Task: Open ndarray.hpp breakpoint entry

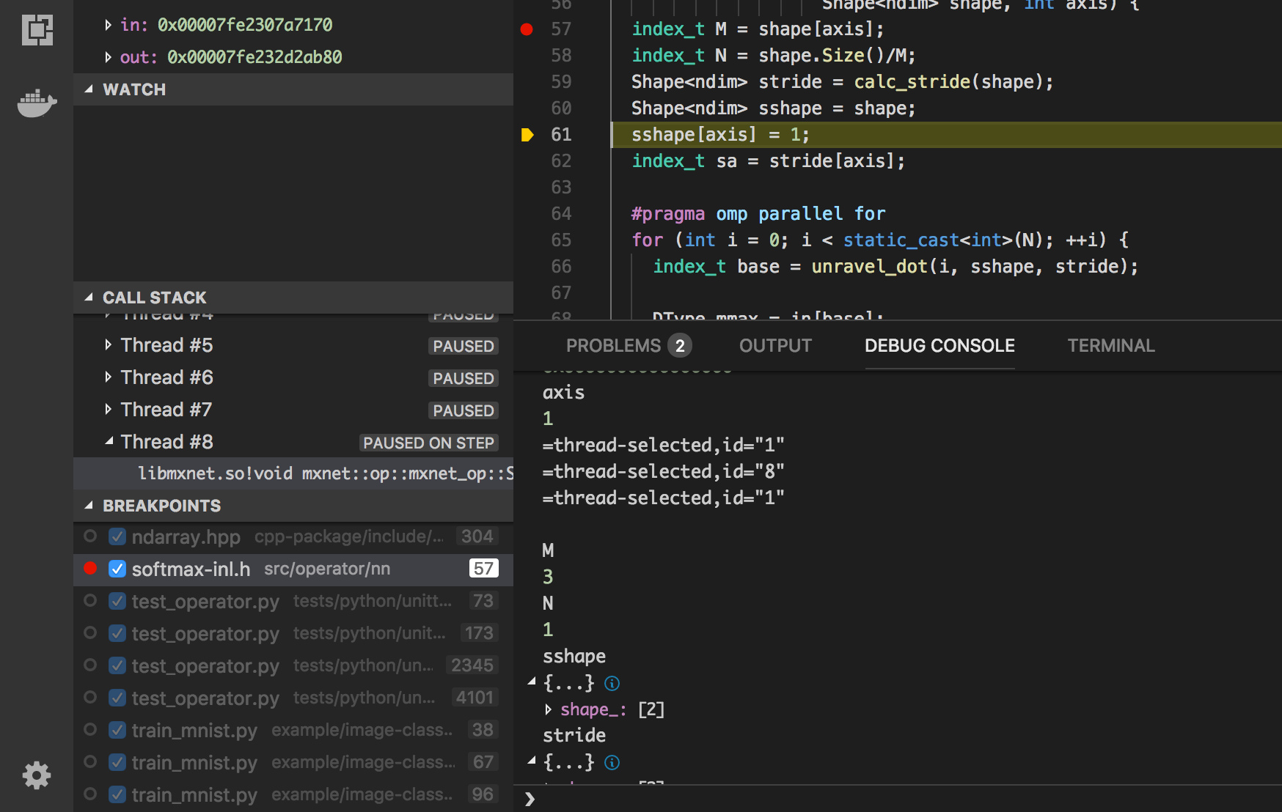Action: [x=293, y=536]
